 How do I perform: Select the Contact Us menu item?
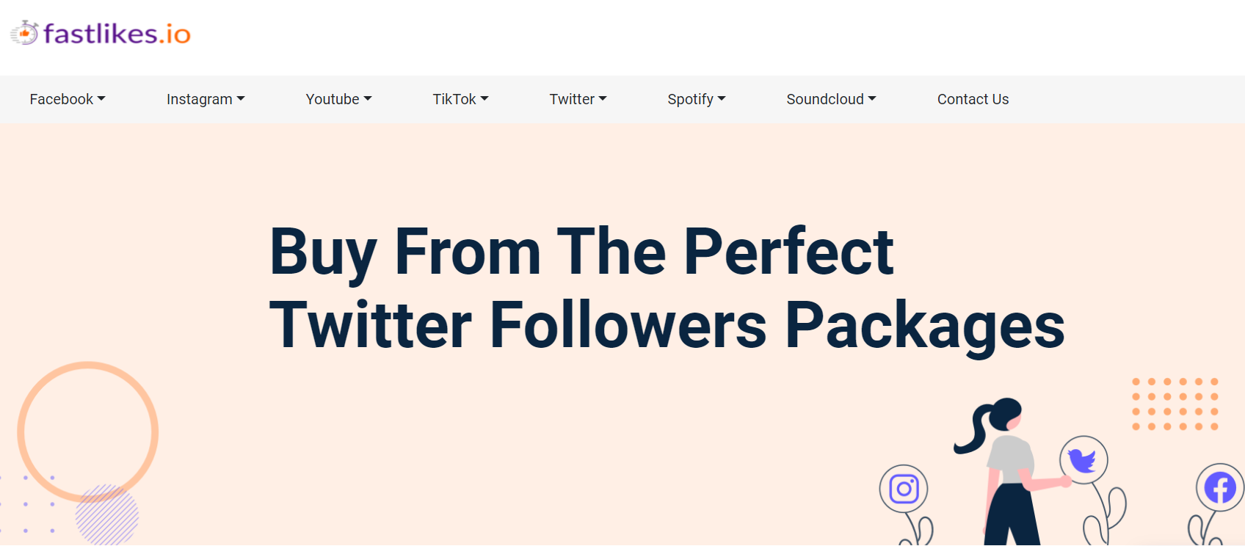(x=972, y=98)
